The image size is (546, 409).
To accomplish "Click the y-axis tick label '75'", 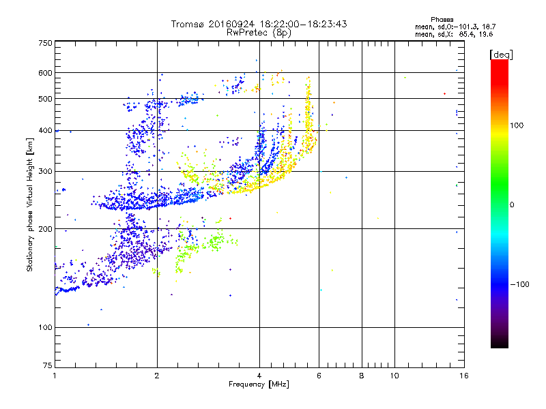I will [47, 365].
